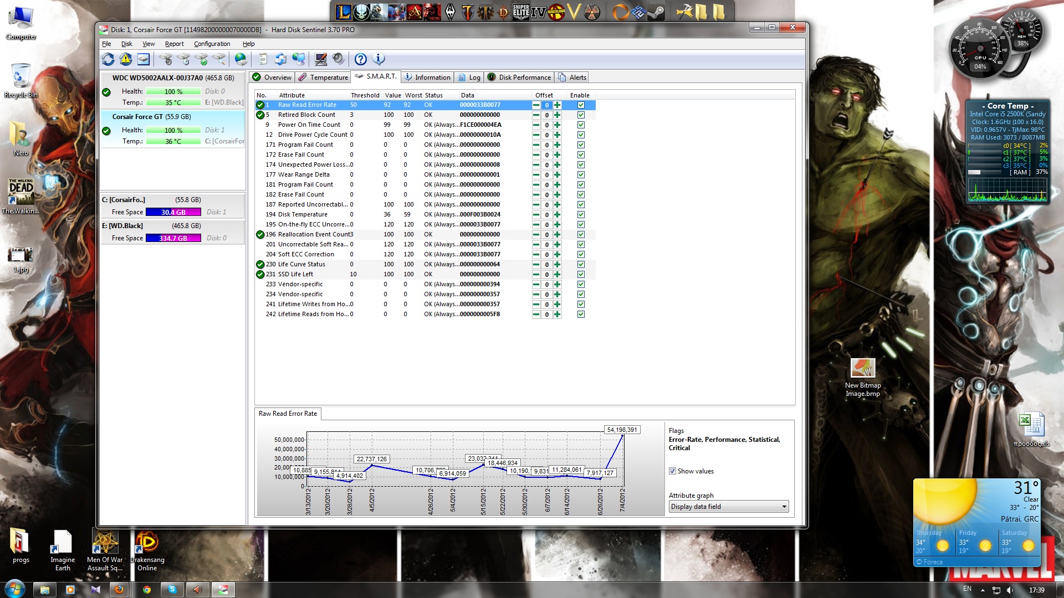Click the disk icon with green checkmark

point(201,59)
